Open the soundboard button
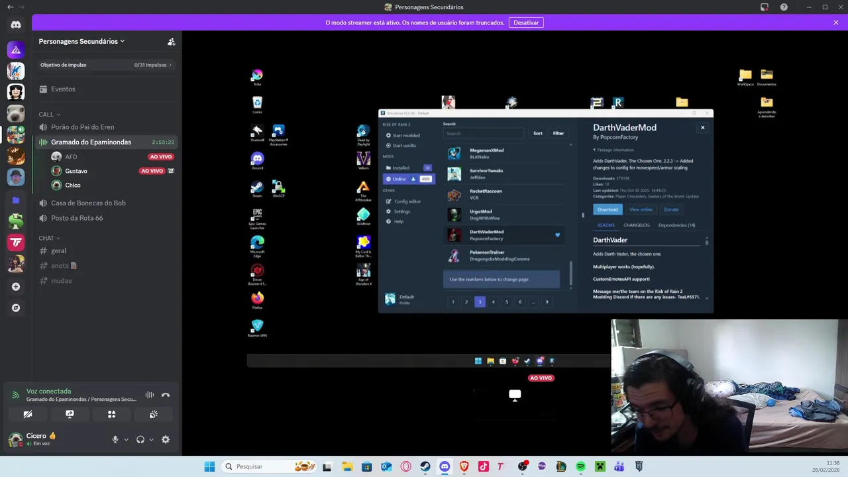This screenshot has height=477, width=848. click(153, 414)
